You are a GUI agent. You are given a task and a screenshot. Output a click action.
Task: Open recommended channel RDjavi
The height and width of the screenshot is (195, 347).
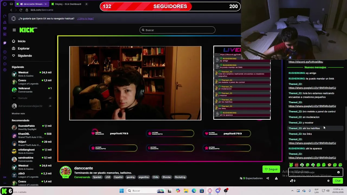31,143
